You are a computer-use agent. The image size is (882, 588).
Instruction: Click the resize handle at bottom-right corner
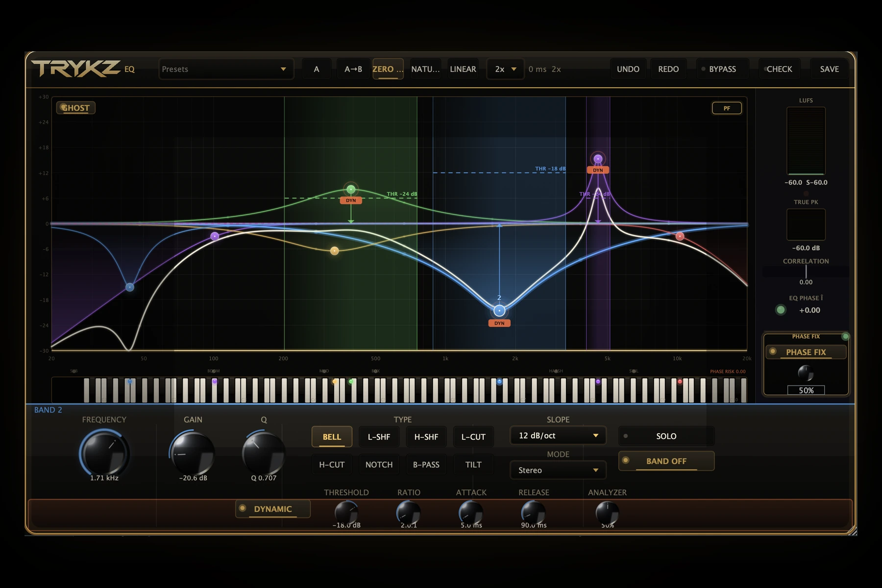(853, 531)
